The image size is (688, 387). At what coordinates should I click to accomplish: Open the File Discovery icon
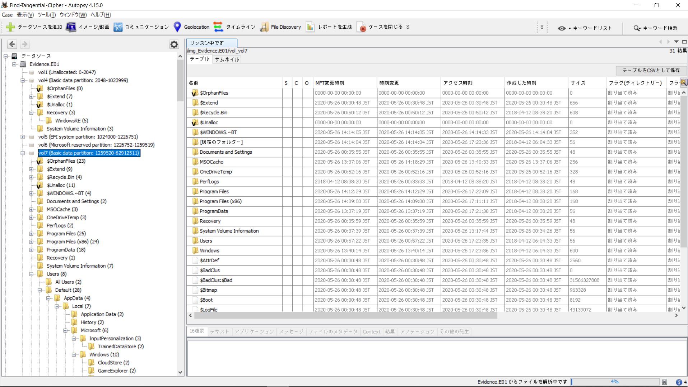(264, 27)
